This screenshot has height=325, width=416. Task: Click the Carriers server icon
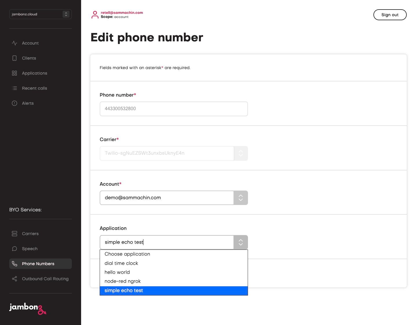coord(14,234)
